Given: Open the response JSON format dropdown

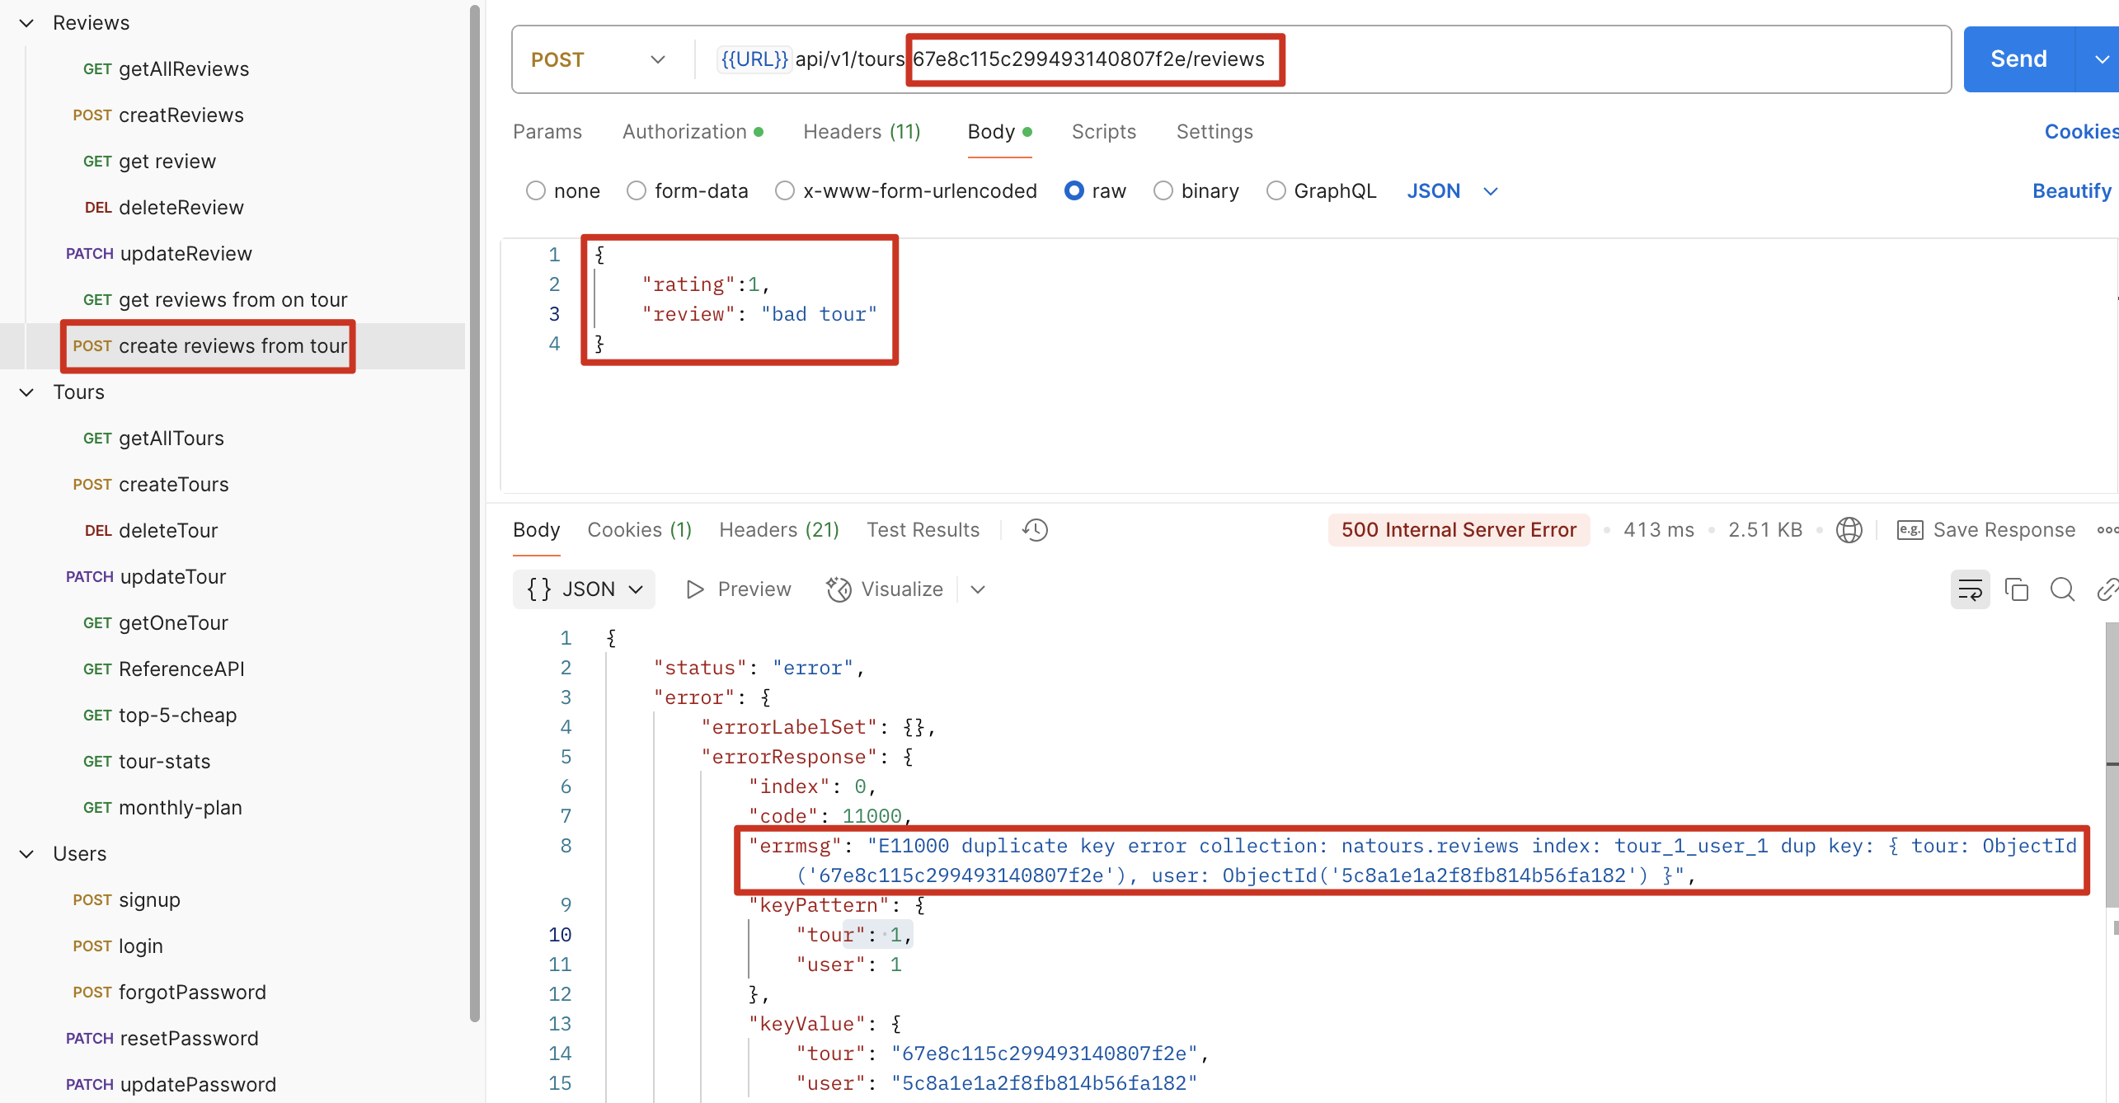Looking at the screenshot, I should (x=584, y=589).
